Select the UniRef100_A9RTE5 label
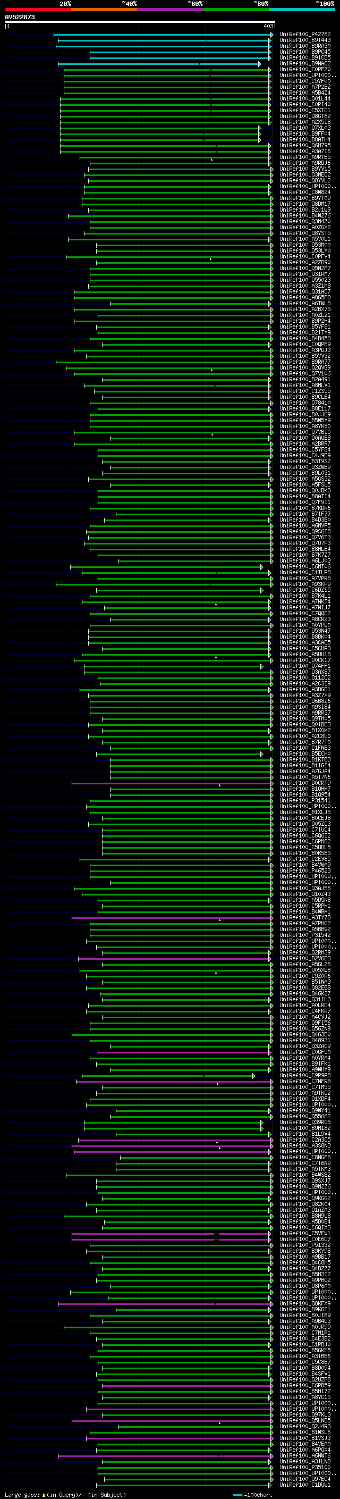Image resolution: width=340 pixels, height=1499 pixels. 304,157
